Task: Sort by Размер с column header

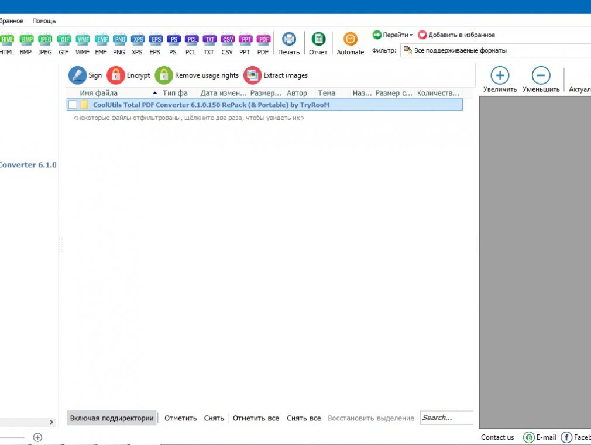Action: tap(394, 93)
